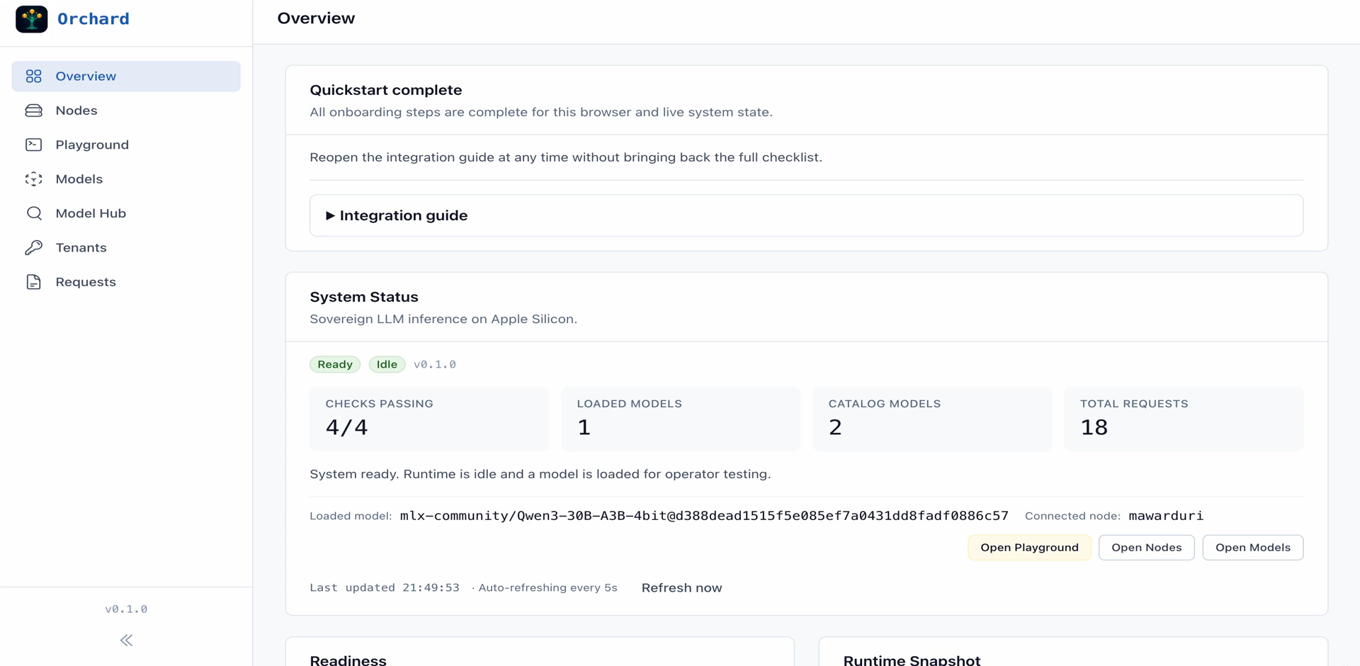Screen dimensions: 1360x666
Task: Open Model Hub from sidebar
Action: pos(91,213)
